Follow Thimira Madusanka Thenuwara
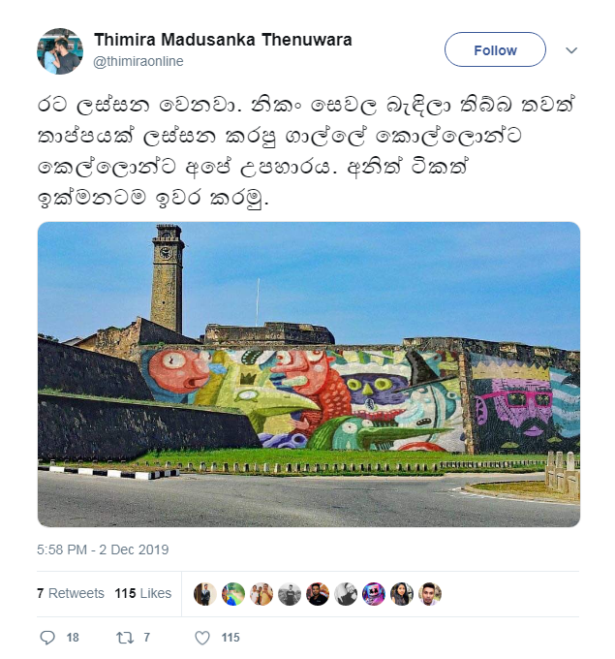The width and height of the screenshot is (615, 659). [495, 49]
